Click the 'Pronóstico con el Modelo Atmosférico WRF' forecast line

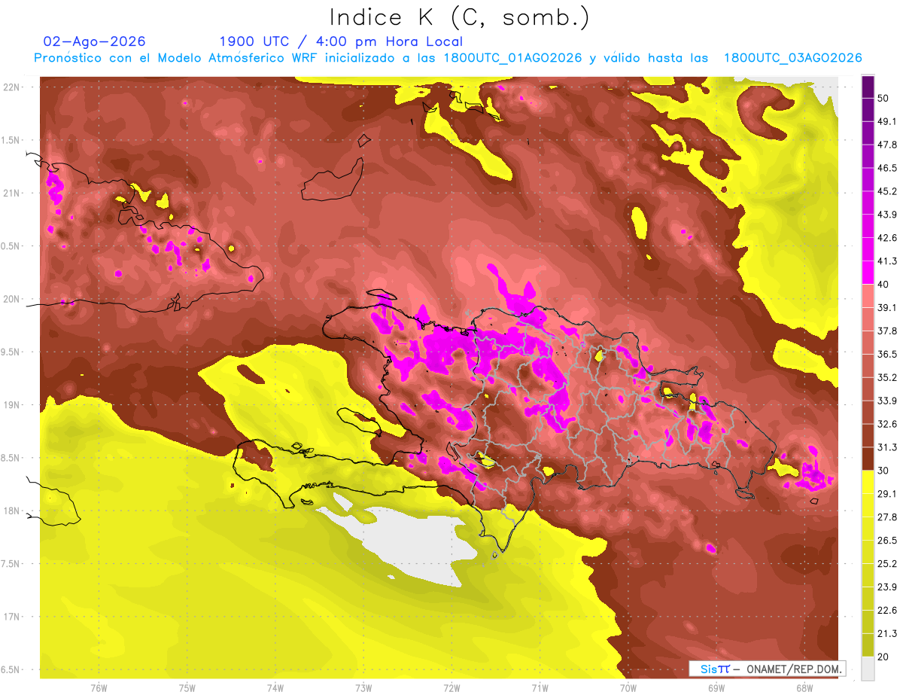pos(448,58)
